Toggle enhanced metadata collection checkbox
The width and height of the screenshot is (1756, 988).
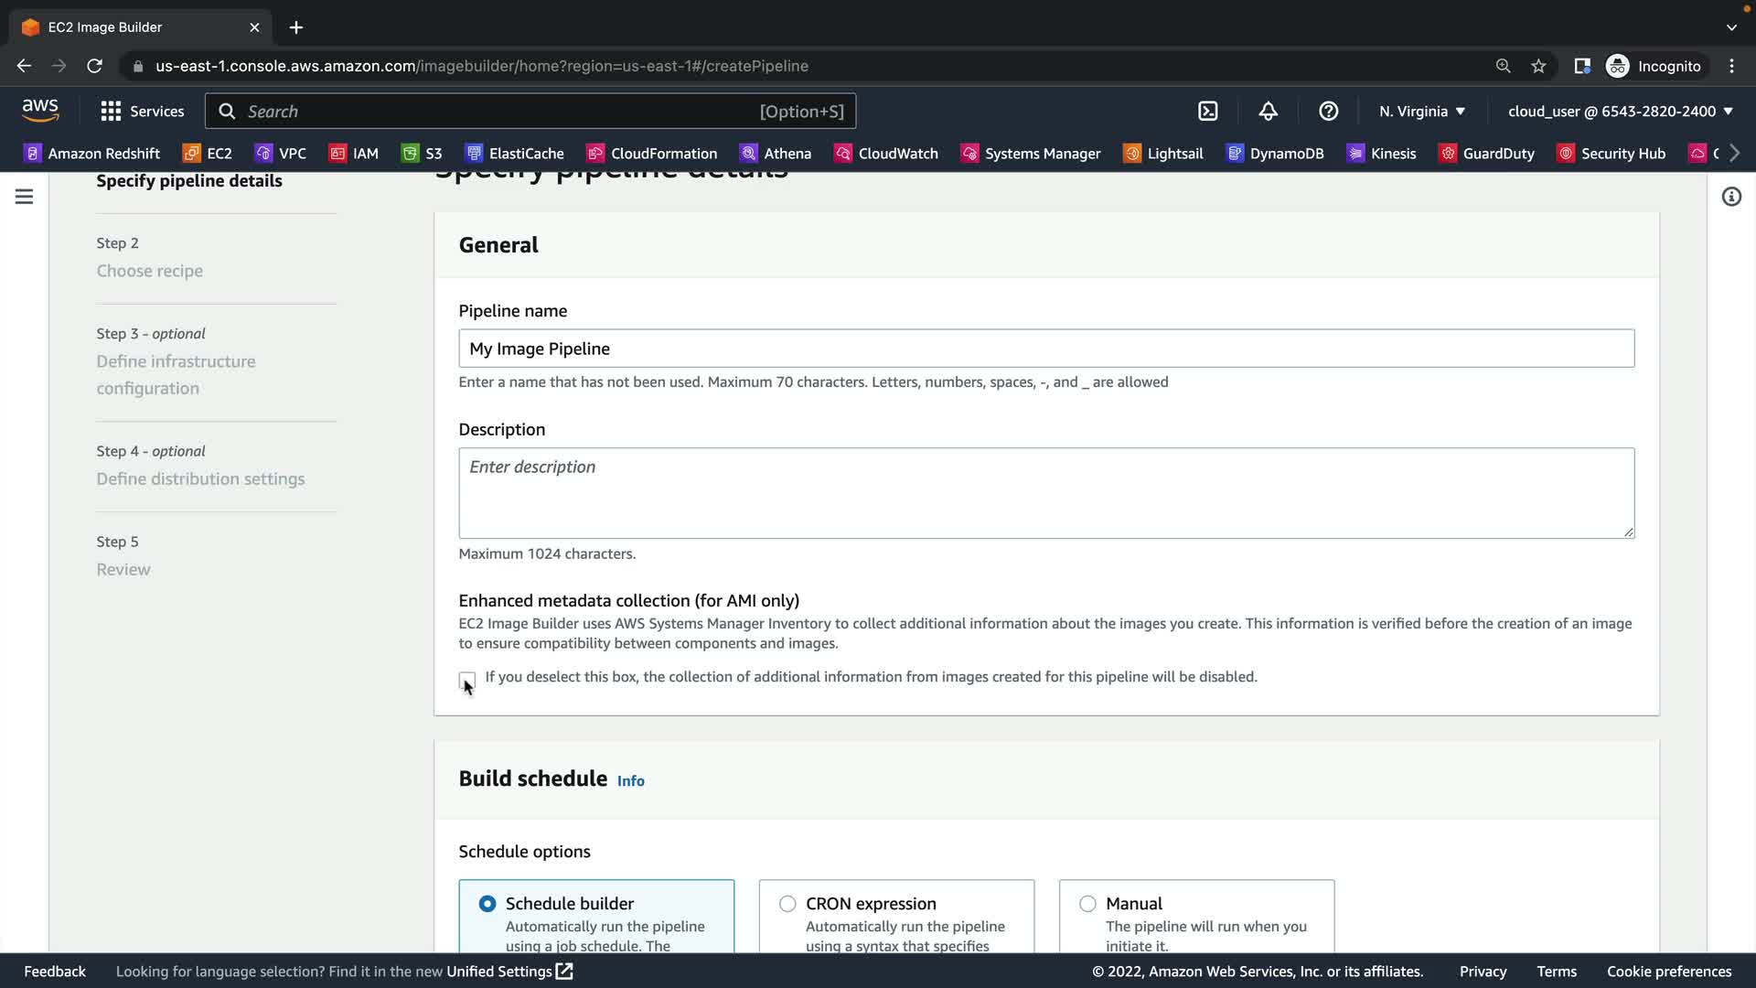467,679
